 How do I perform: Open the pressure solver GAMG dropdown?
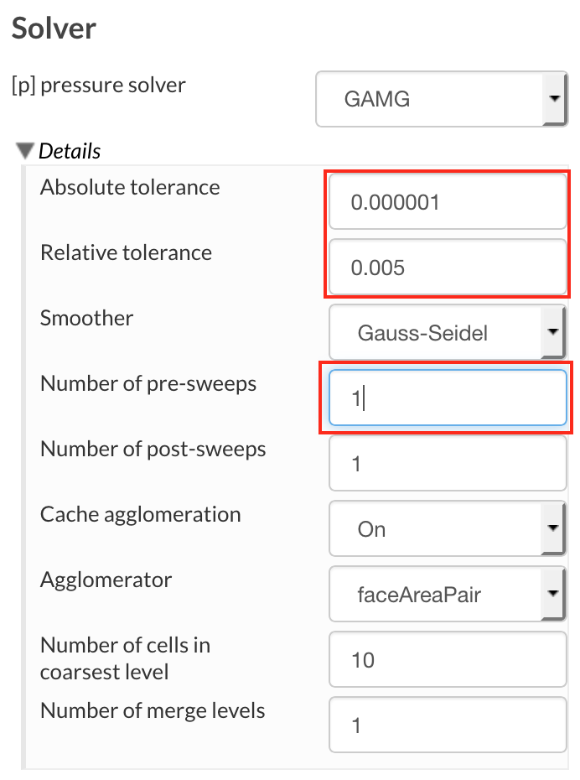click(441, 99)
